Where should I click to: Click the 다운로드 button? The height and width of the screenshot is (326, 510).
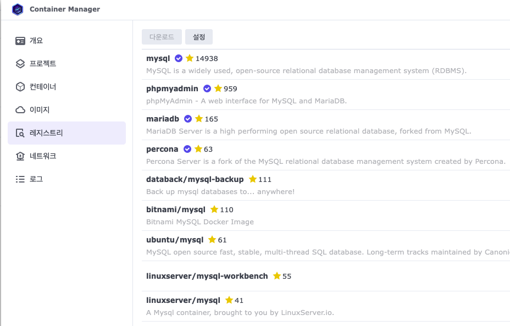[x=162, y=37]
